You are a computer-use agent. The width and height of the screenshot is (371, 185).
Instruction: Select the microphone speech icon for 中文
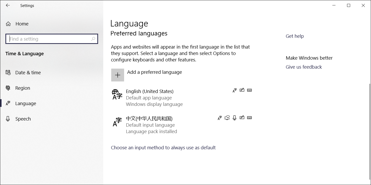234,118
